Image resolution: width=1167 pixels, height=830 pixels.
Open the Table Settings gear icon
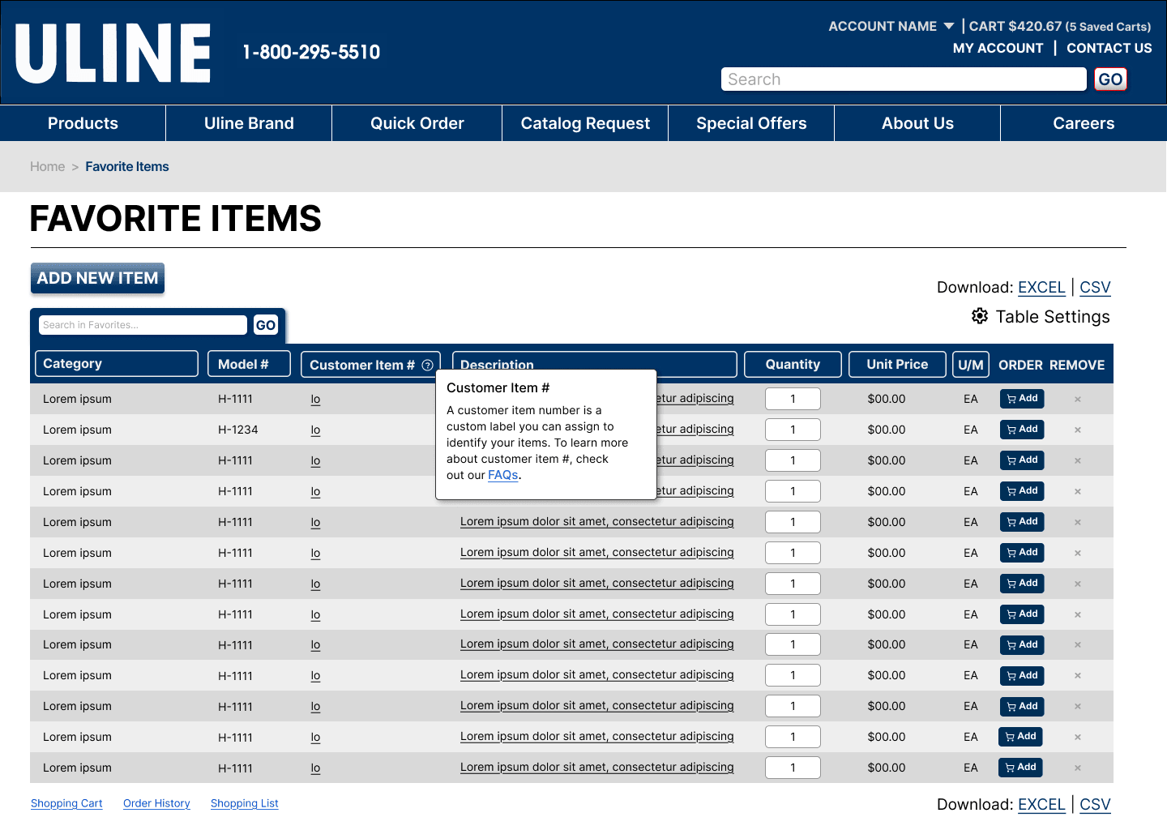click(x=980, y=316)
